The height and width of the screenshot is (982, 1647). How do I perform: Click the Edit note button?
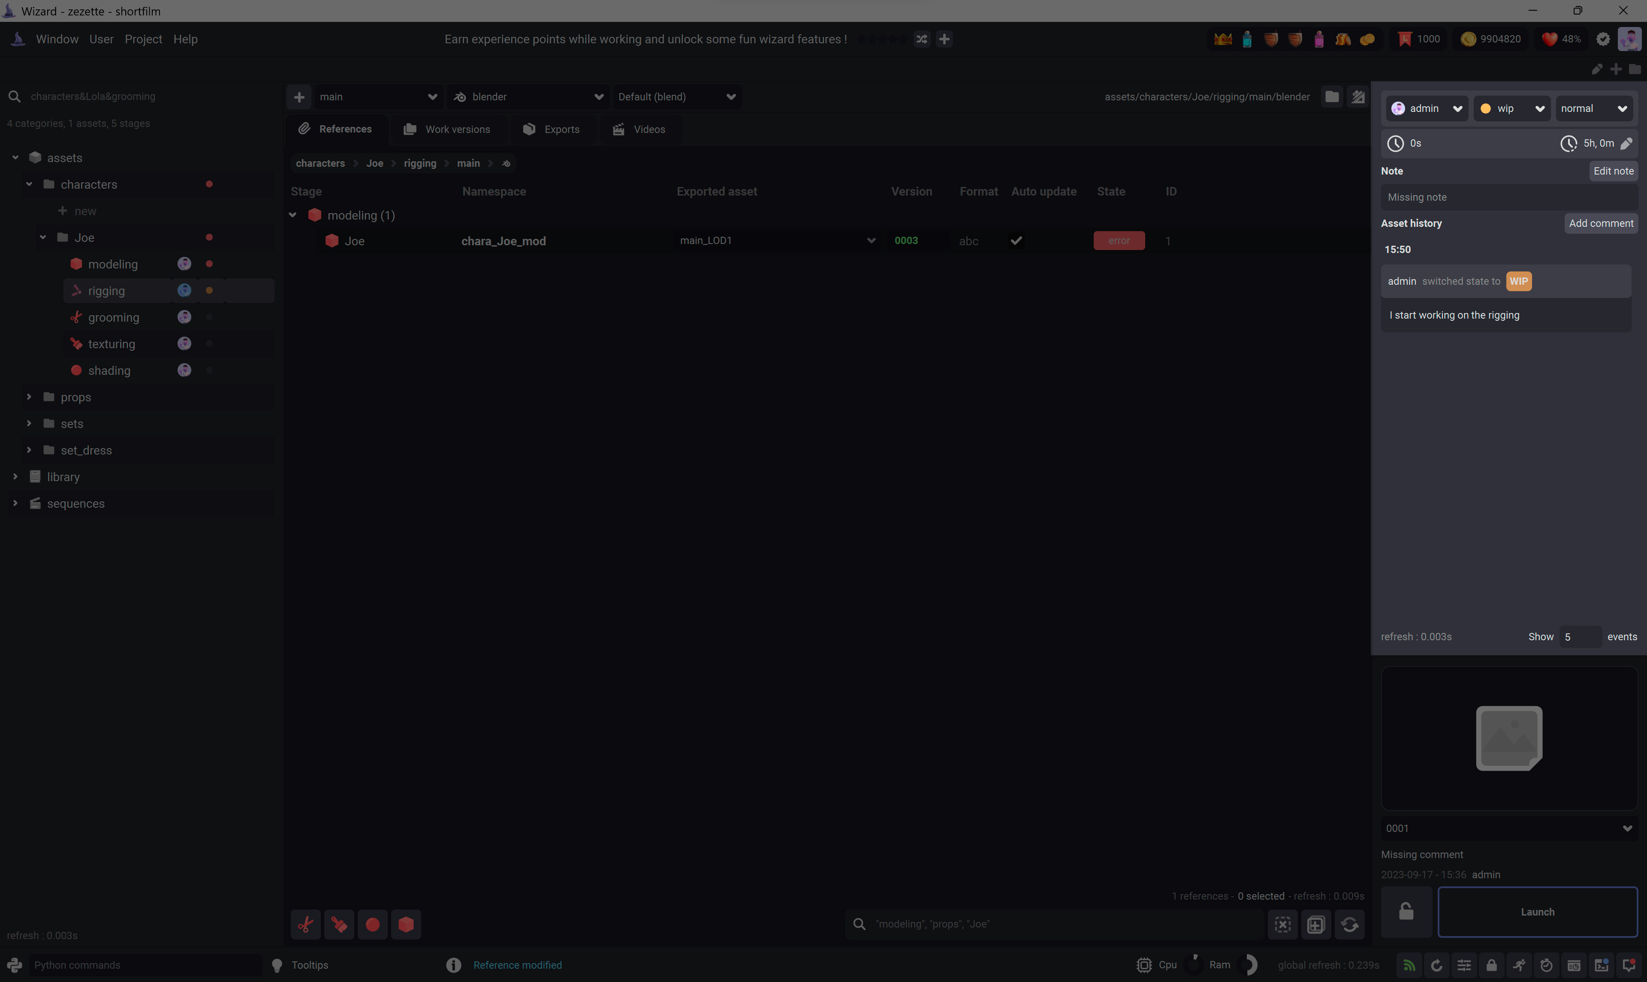1613,171
